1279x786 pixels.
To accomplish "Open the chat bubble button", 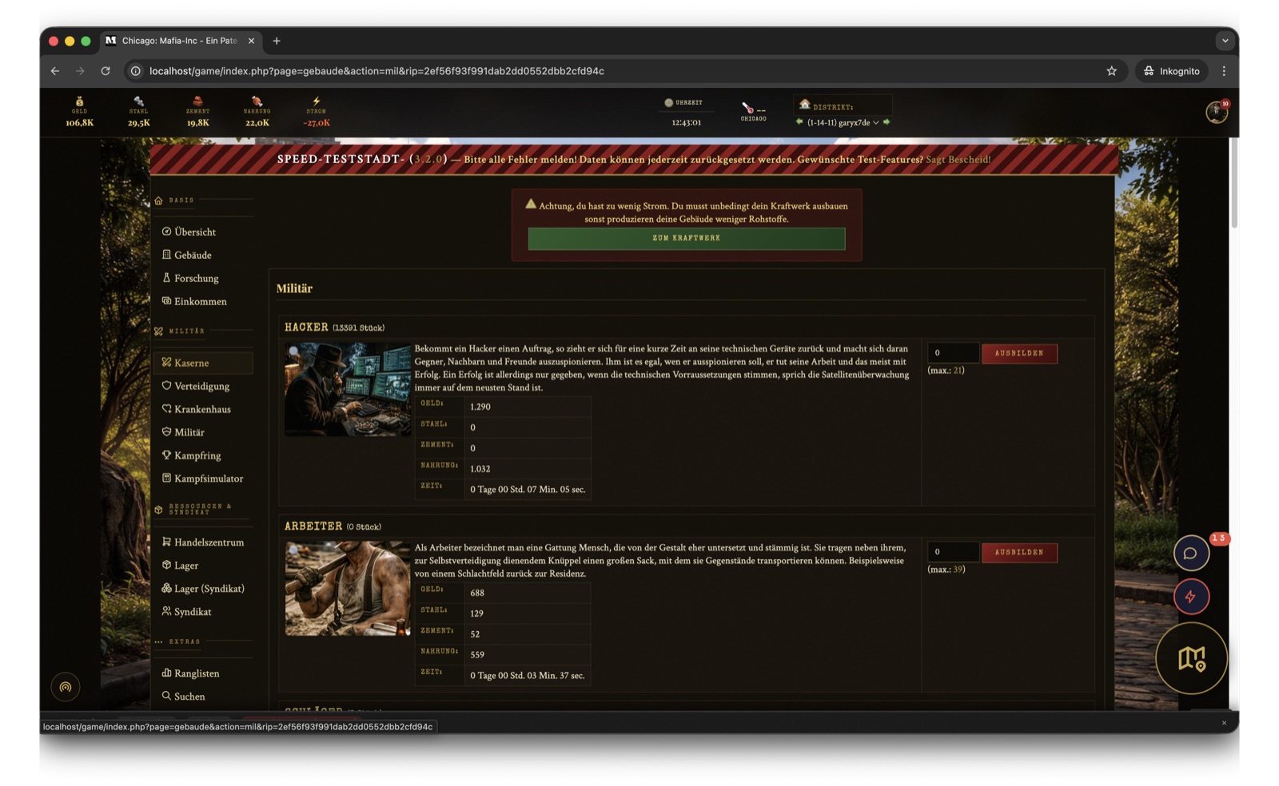I will pos(1190,553).
